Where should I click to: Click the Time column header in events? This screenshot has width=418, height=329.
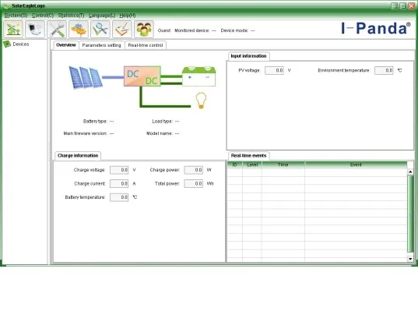tap(283, 164)
